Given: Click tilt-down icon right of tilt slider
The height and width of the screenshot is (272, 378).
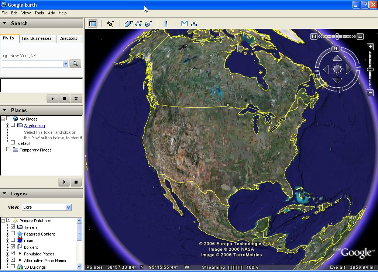Looking at the screenshot, I should (360, 36).
